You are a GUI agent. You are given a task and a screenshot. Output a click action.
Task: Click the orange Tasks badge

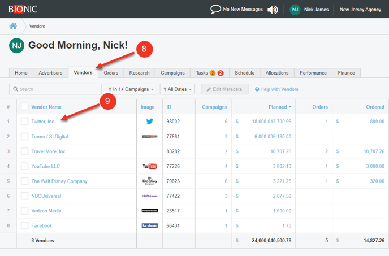[213, 73]
